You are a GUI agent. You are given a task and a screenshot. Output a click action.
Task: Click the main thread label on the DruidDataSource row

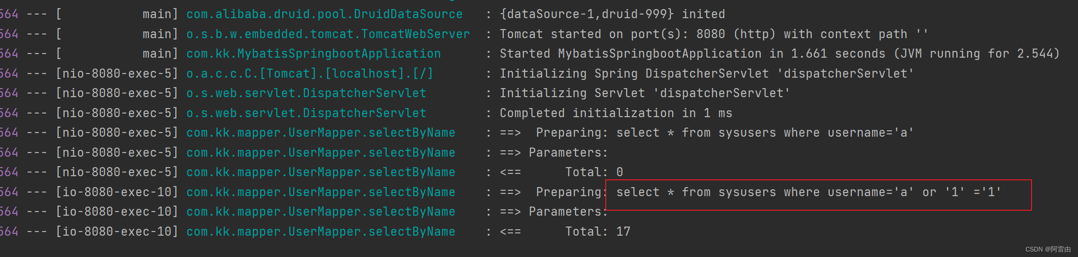(x=160, y=14)
